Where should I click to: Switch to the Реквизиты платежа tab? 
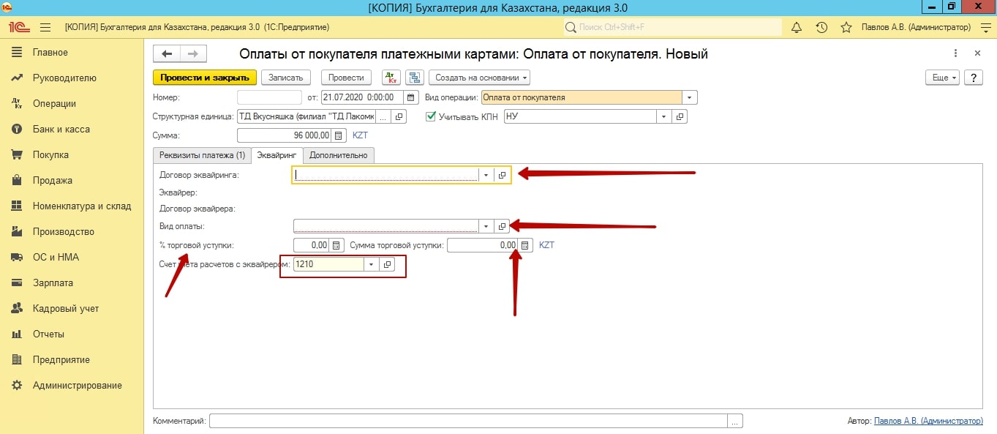click(x=202, y=155)
